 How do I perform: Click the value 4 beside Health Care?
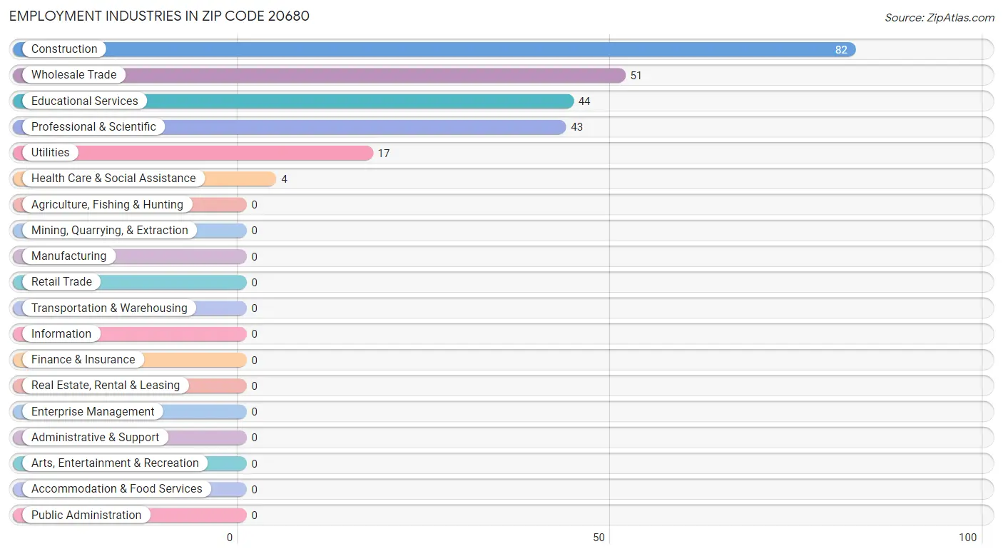(284, 179)
